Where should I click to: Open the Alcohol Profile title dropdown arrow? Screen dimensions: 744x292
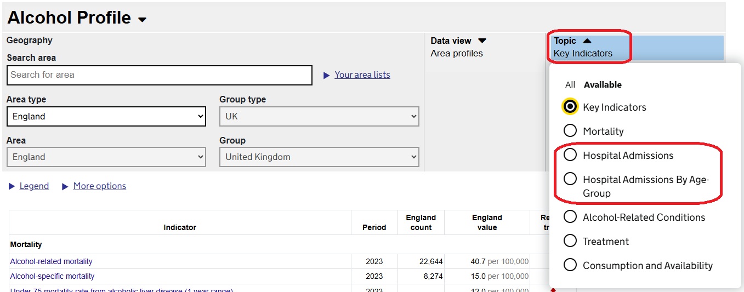pos(143,20)
